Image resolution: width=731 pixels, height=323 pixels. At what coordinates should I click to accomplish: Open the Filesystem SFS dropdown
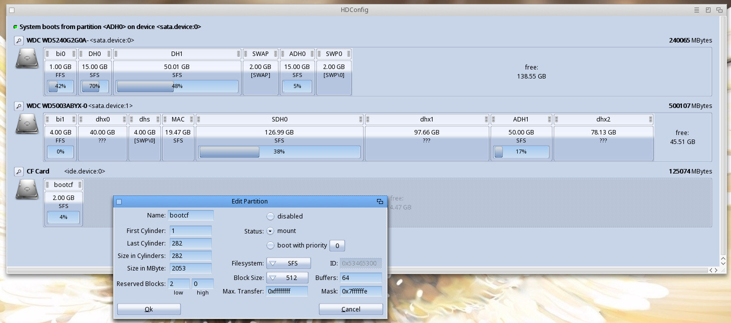288,263
